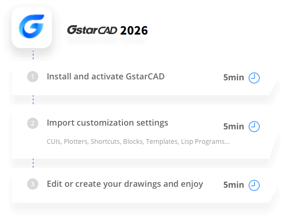Select the step 2 number circle

pos(33,124)
